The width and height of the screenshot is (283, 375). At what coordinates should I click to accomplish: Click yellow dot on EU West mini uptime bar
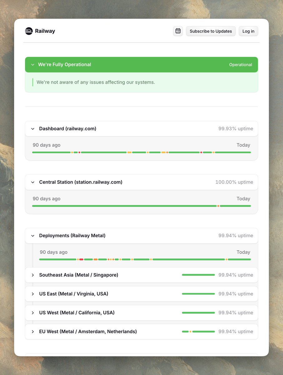point(190,332)
